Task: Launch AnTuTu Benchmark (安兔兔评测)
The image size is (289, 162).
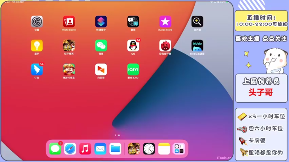Action: [x=165, y=46]
